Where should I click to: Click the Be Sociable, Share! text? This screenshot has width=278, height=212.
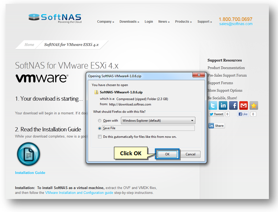point(222,98)
